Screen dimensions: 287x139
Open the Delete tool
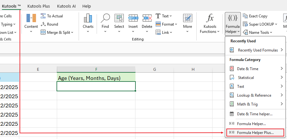point(147,23)
